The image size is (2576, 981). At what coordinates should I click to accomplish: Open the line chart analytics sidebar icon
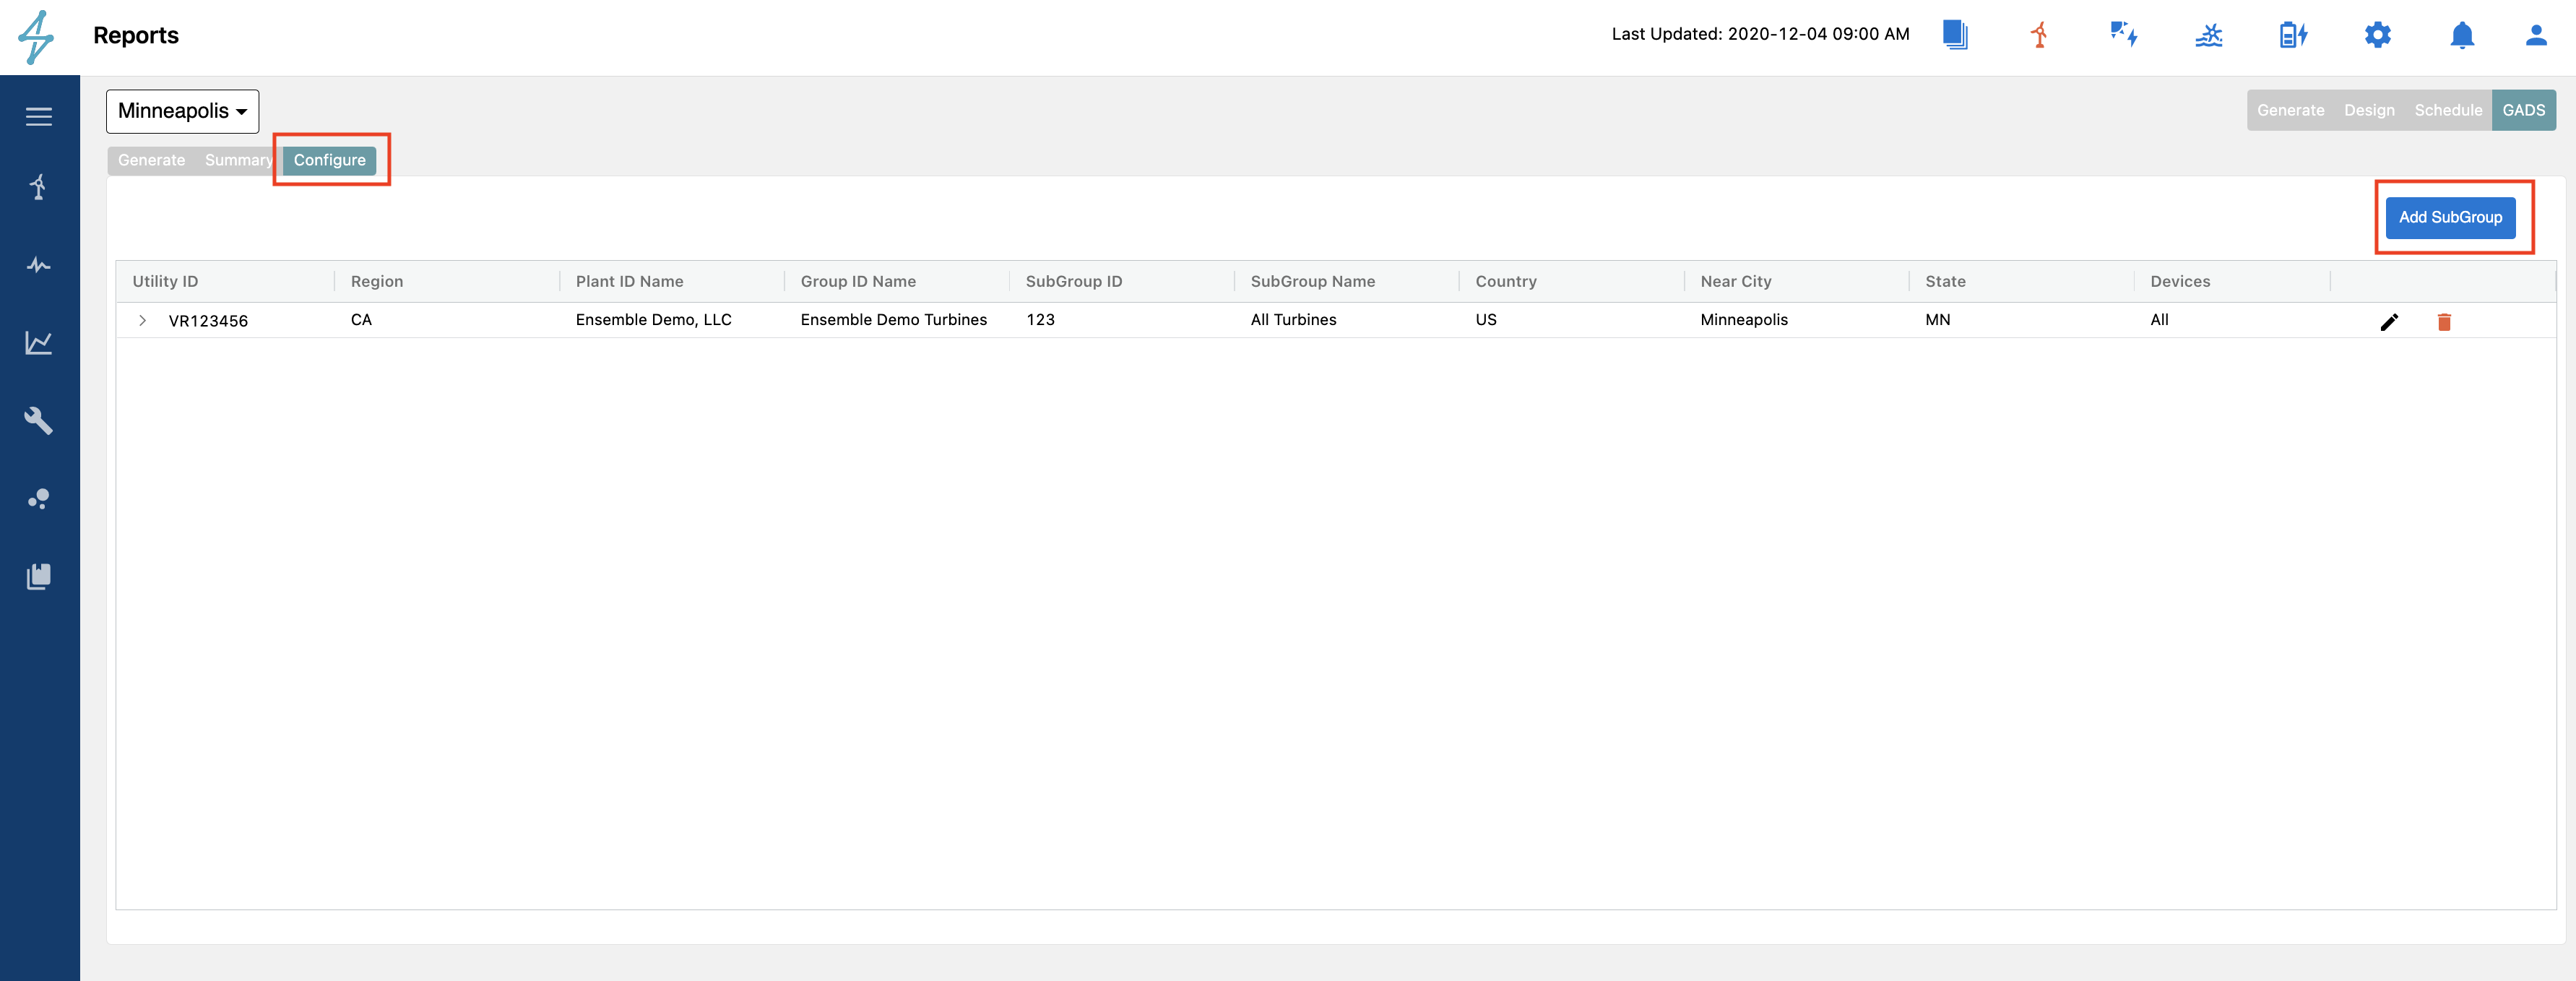coord(39,343)
